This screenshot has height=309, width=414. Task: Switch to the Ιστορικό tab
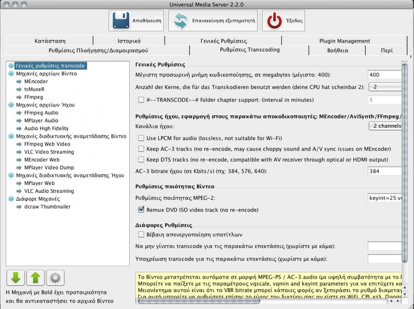(x=129, y=41)
